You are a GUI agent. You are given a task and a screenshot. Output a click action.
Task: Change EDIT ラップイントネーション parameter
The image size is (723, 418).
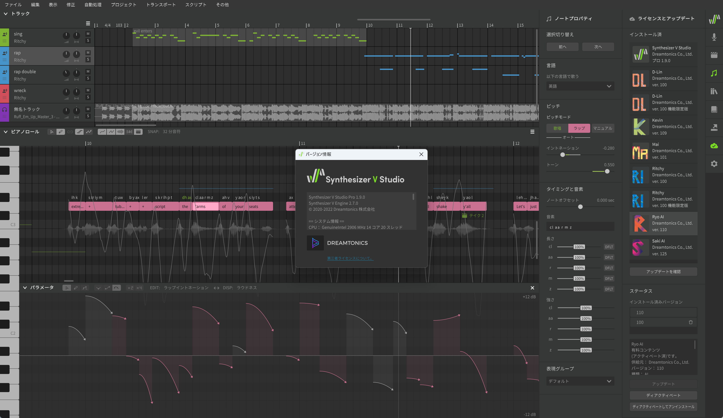coord(186,288)
